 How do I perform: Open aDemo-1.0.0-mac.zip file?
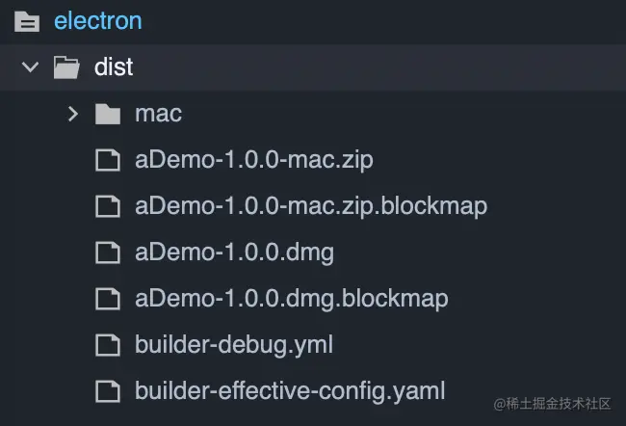[x=253, y=160]
